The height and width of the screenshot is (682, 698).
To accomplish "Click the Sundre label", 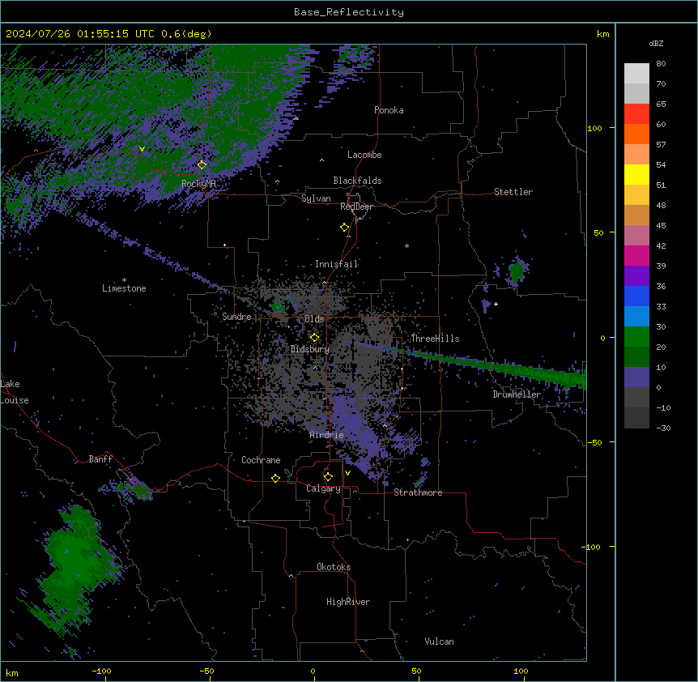I will (236, 317).
